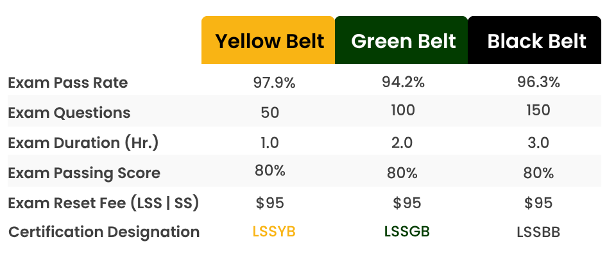Click the 96.3% Black Belt pass rate
607x255 pixels.
tap(538, 82)
